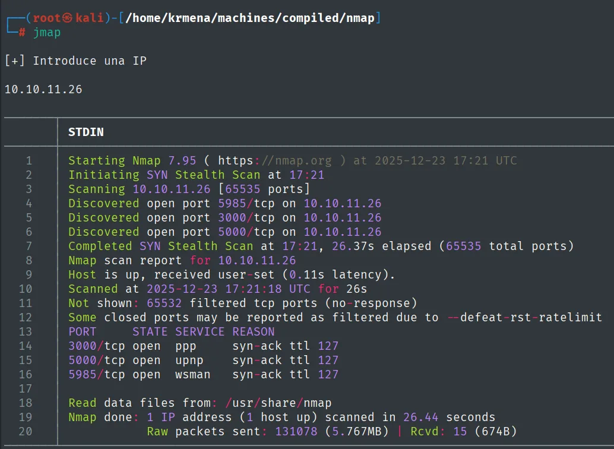Click the red hash prompt symbol
Viewport: 614px width, 449px height.
(x=22, y=33)
